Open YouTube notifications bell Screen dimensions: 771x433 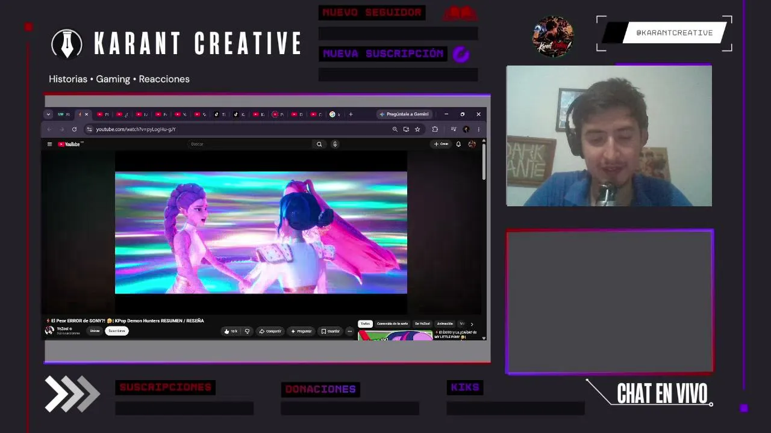pos(458,144)
